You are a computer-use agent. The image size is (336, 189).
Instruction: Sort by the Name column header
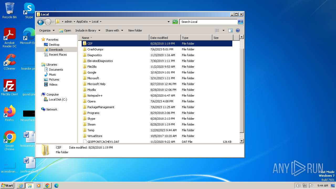pos(114,38)
